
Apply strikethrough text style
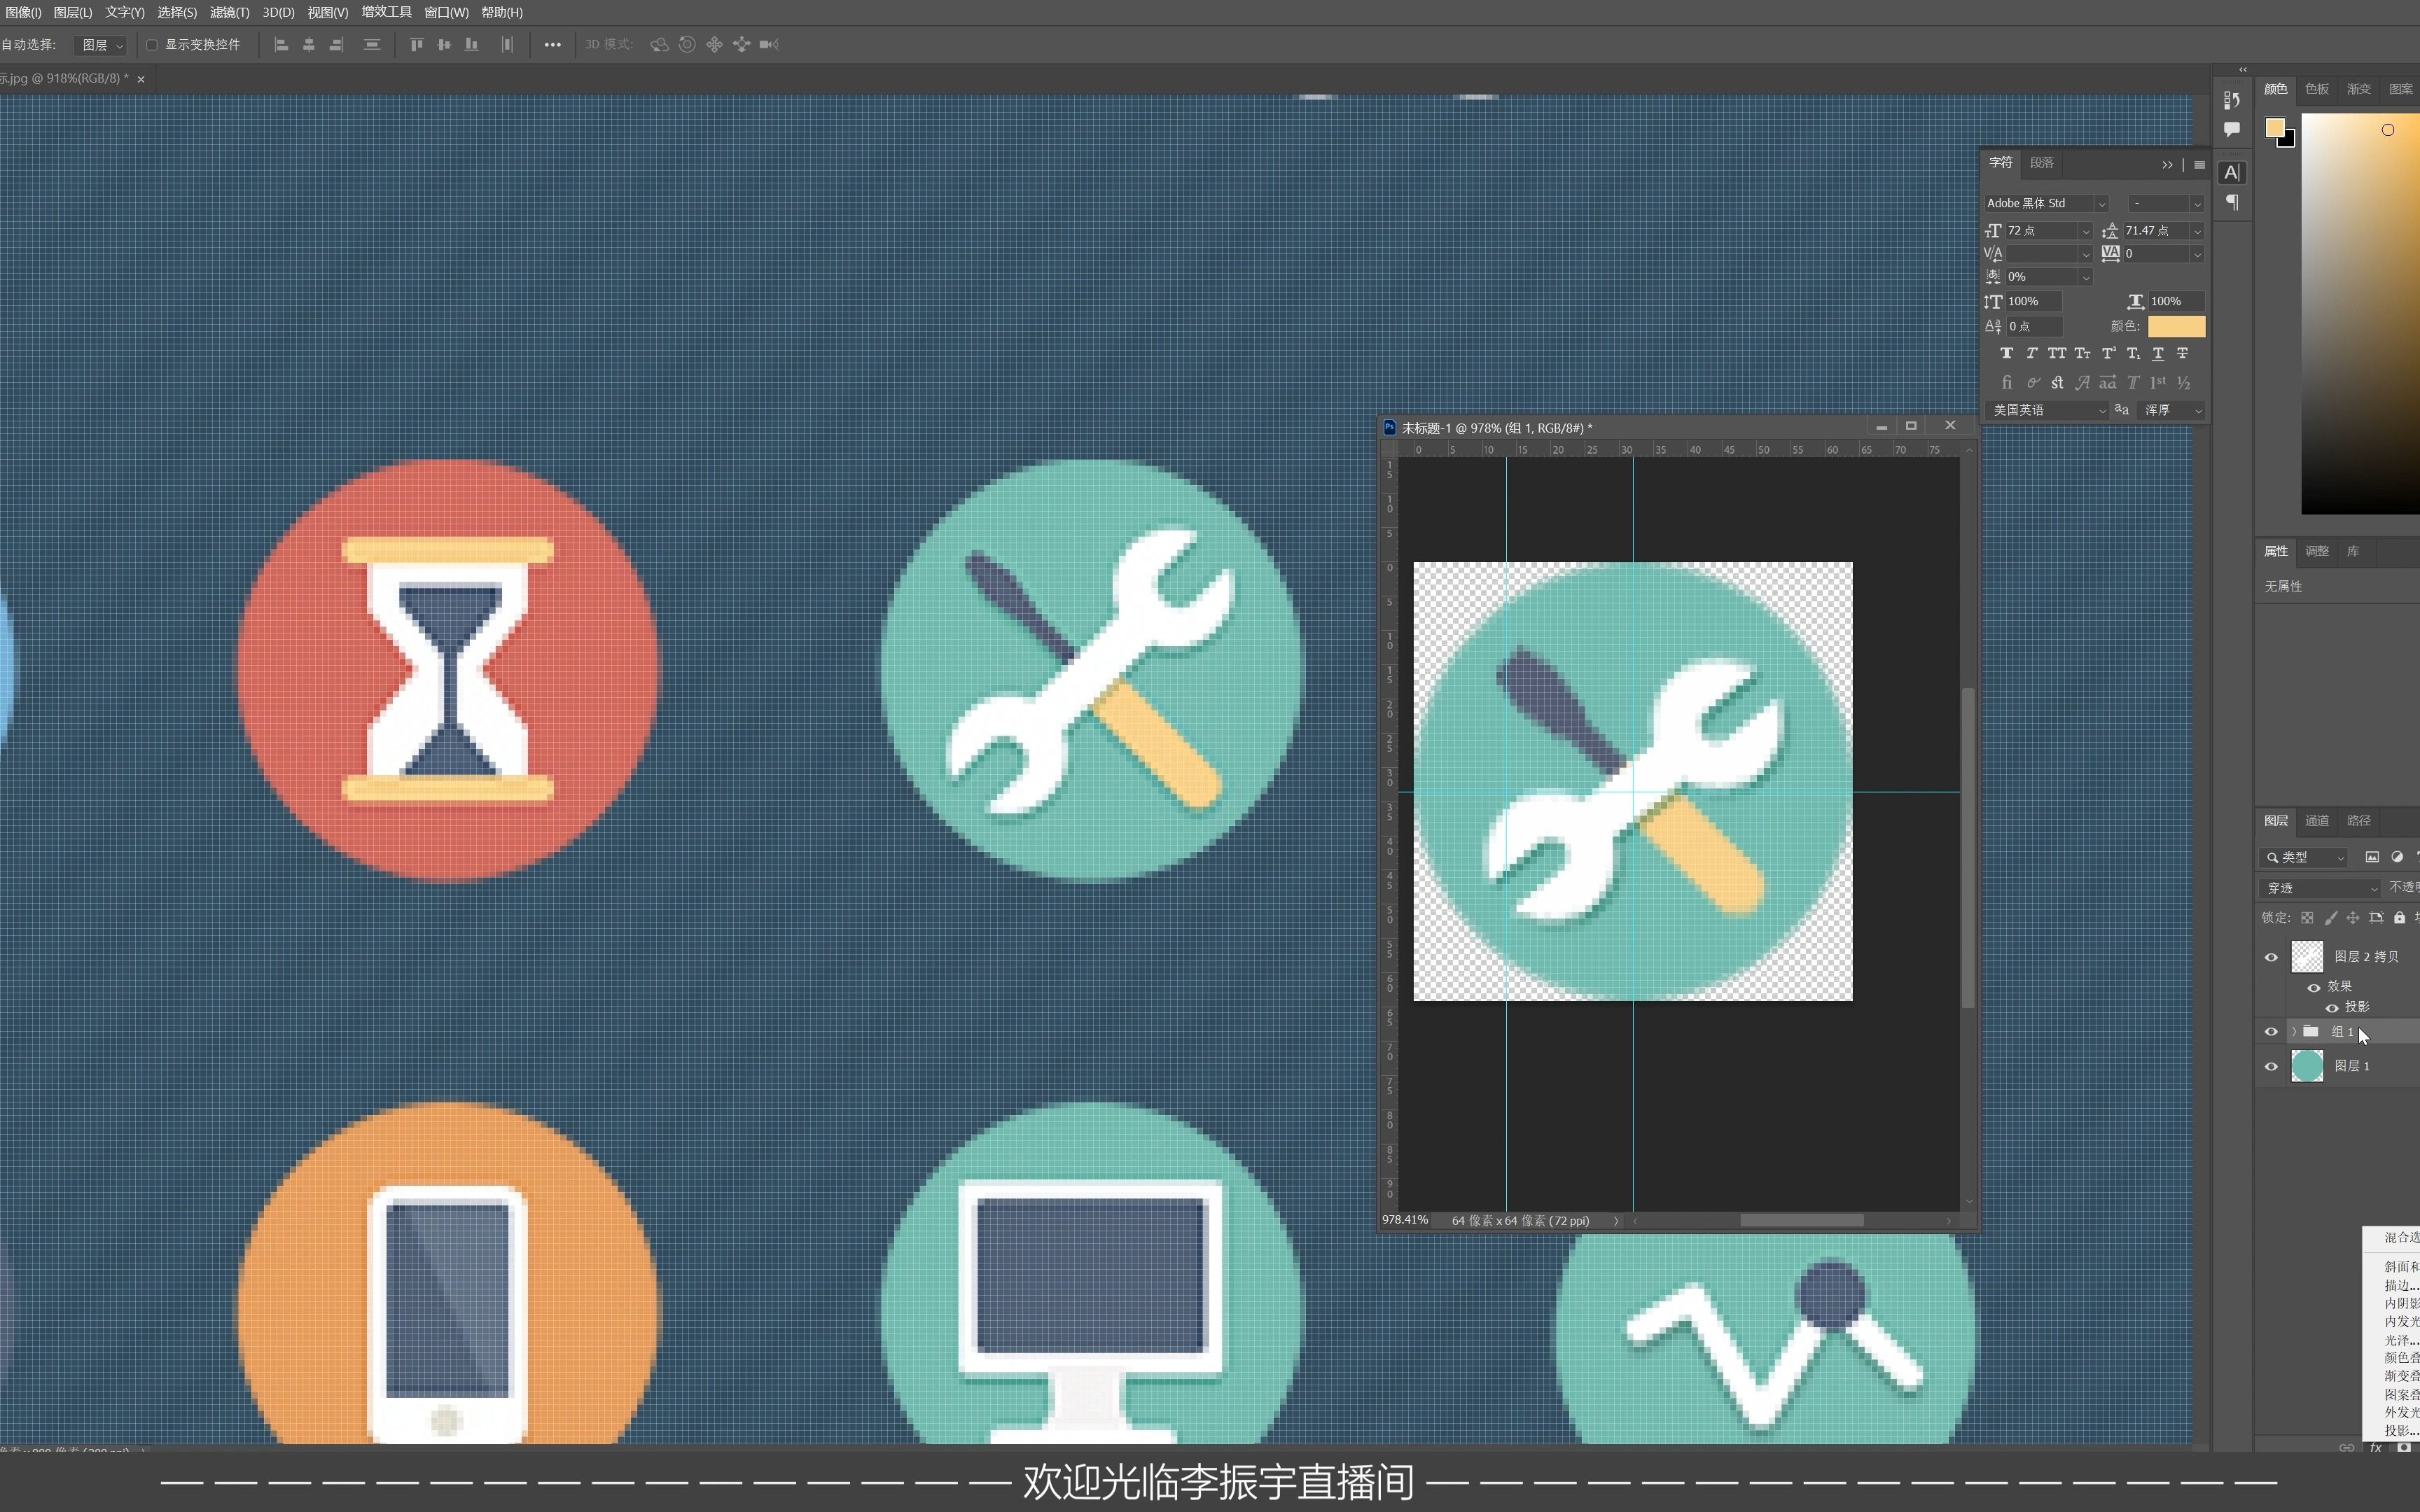coord(2183,353)
